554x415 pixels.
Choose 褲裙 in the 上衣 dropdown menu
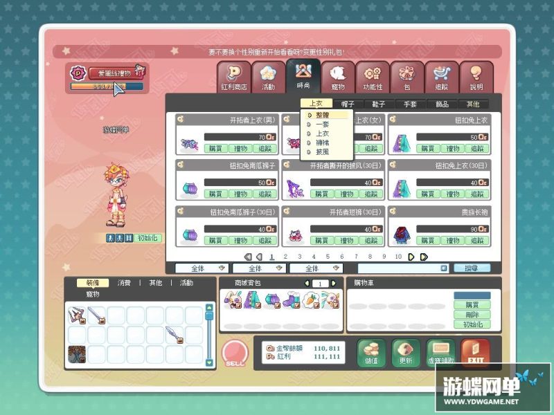click(322, 142)
